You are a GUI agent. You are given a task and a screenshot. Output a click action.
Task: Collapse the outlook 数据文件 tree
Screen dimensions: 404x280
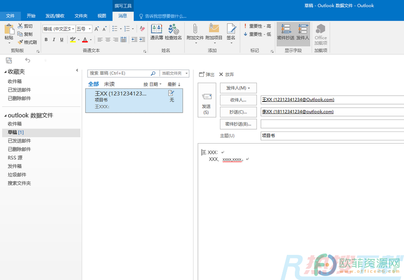[5, 116]
